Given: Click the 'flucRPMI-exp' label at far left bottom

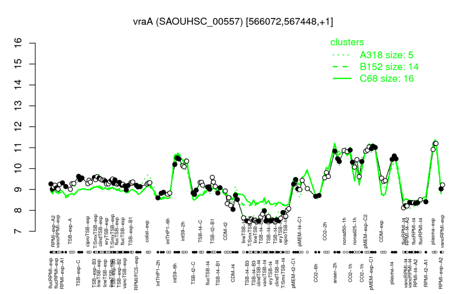Looking at the screenshot, I should tap(50, 273).
